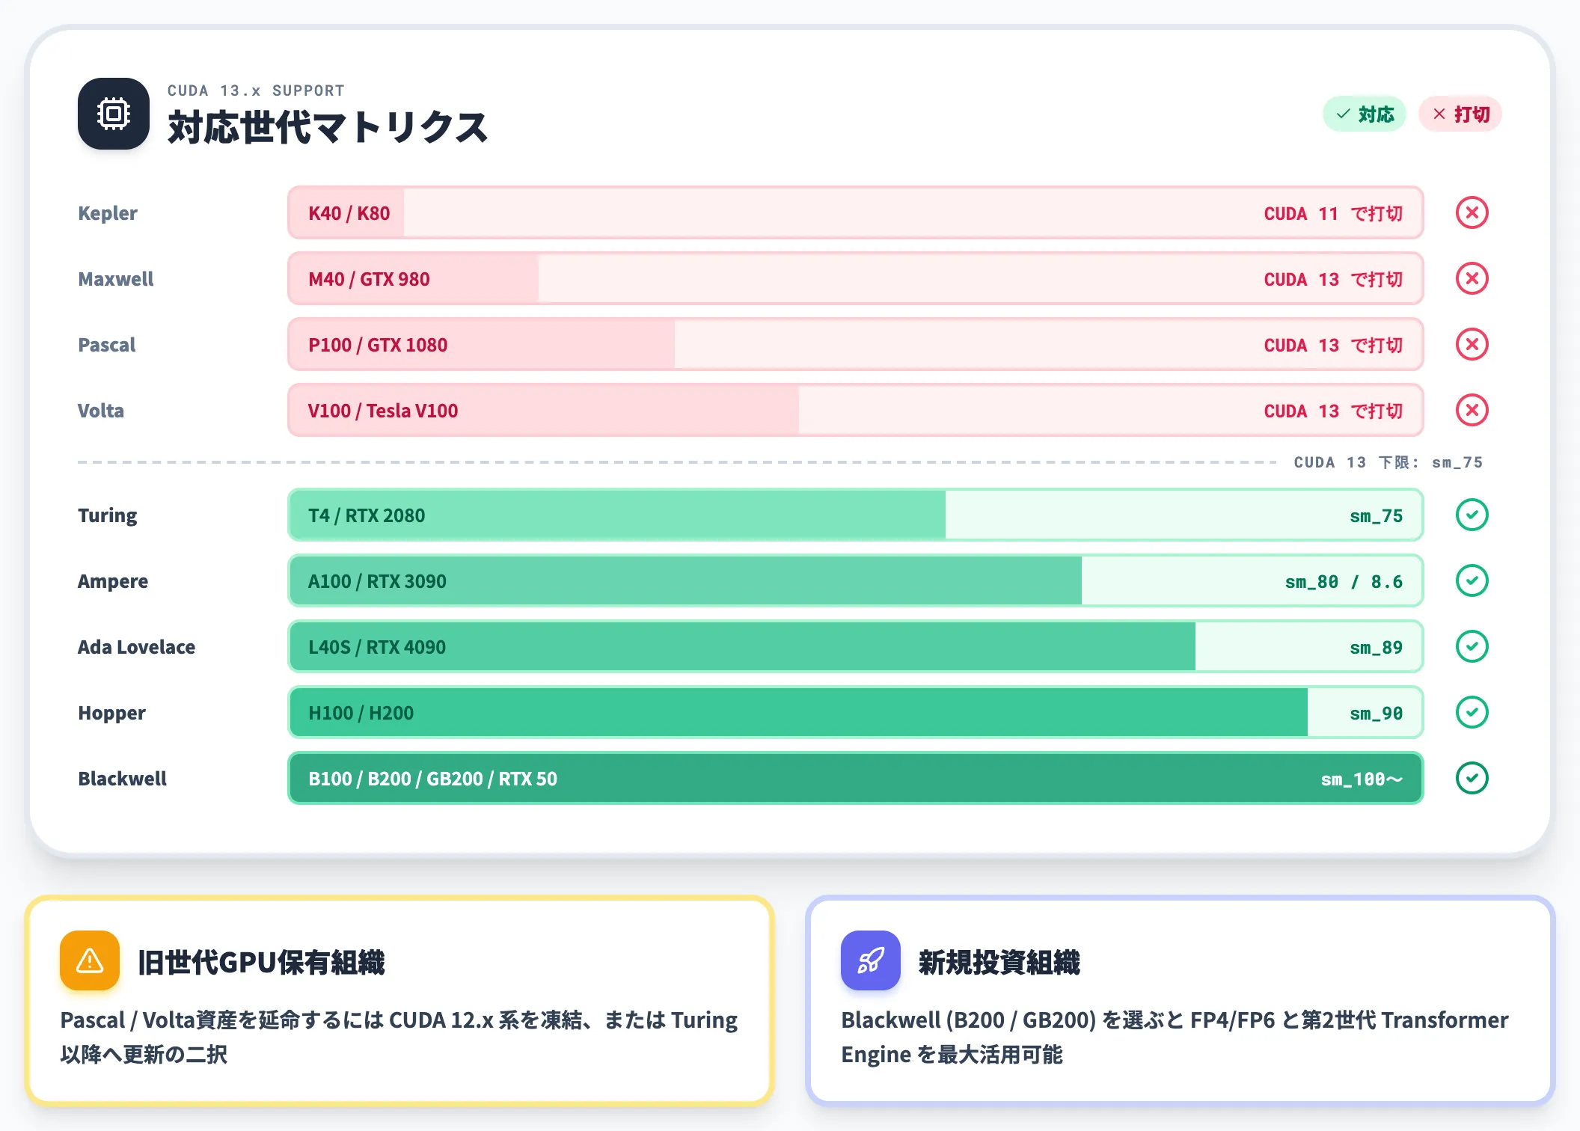Click the Hopper row label

pyautogui.click(x=111, y=713)
